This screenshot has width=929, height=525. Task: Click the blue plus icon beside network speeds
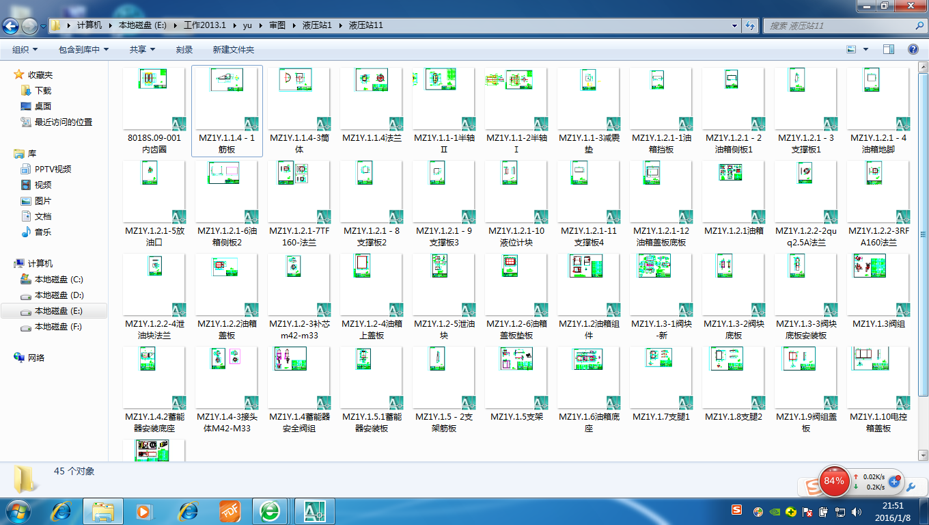[893, 481]
